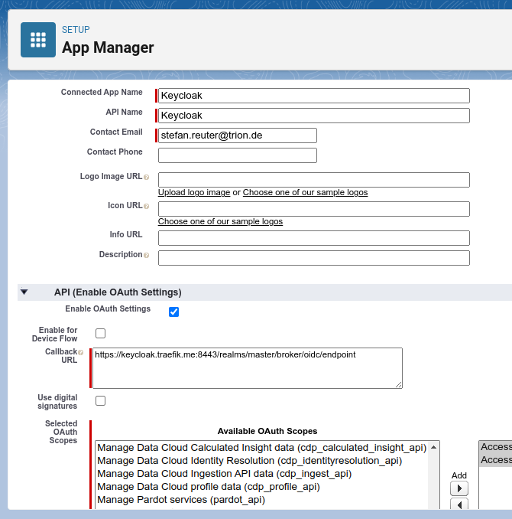This screenshot has height=519, width=512.
Task: Select second Access entry in selected scopes list
Action: (x=496, y=460)
